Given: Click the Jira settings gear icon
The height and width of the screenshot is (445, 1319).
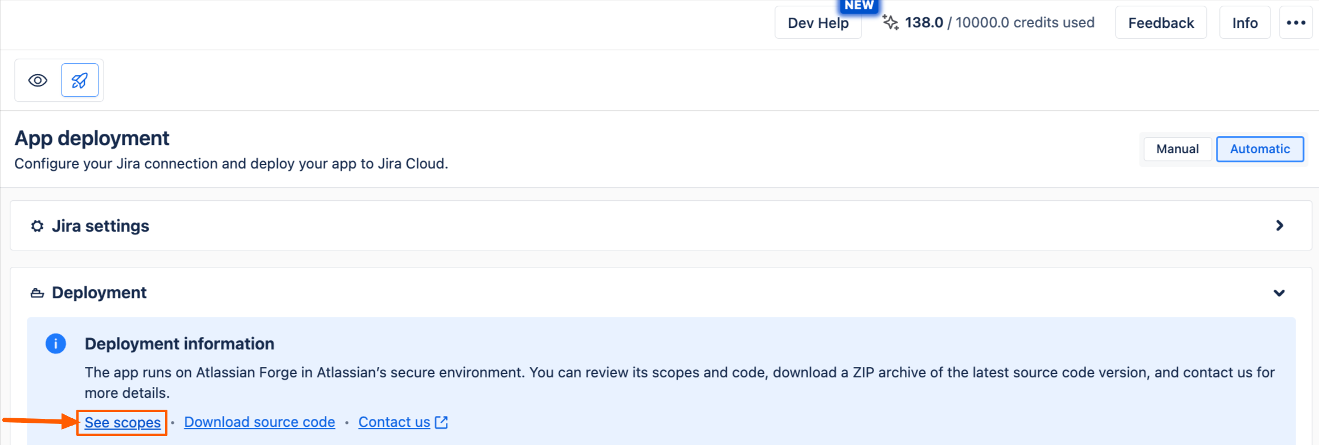Looking at the screenshot, I should pyautogui.click(x=38, y=226).
